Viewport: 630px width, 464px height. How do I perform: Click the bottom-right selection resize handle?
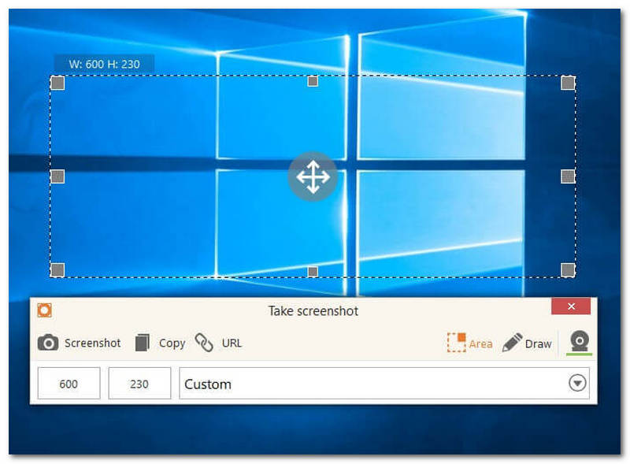tap(568, 270)
